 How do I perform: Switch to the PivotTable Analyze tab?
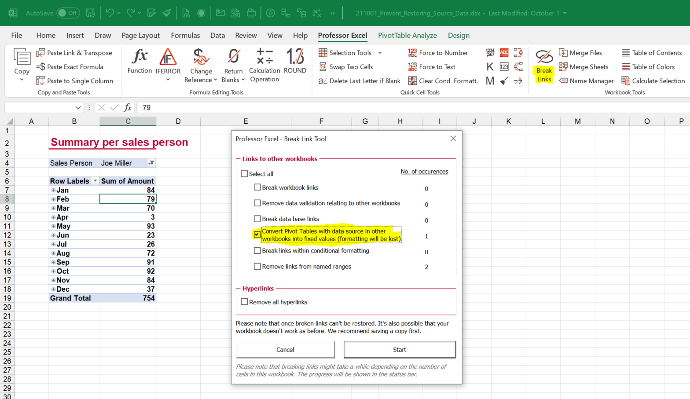tap(407, 35)
